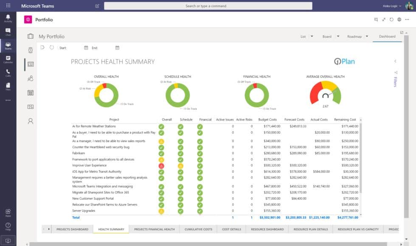Open more tab options ellipsis
This screenshot has height=246, width=416.
point(407,20)
